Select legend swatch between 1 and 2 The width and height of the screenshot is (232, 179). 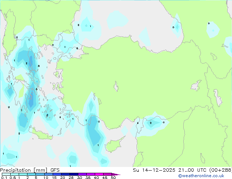click(x=23, y=174)
